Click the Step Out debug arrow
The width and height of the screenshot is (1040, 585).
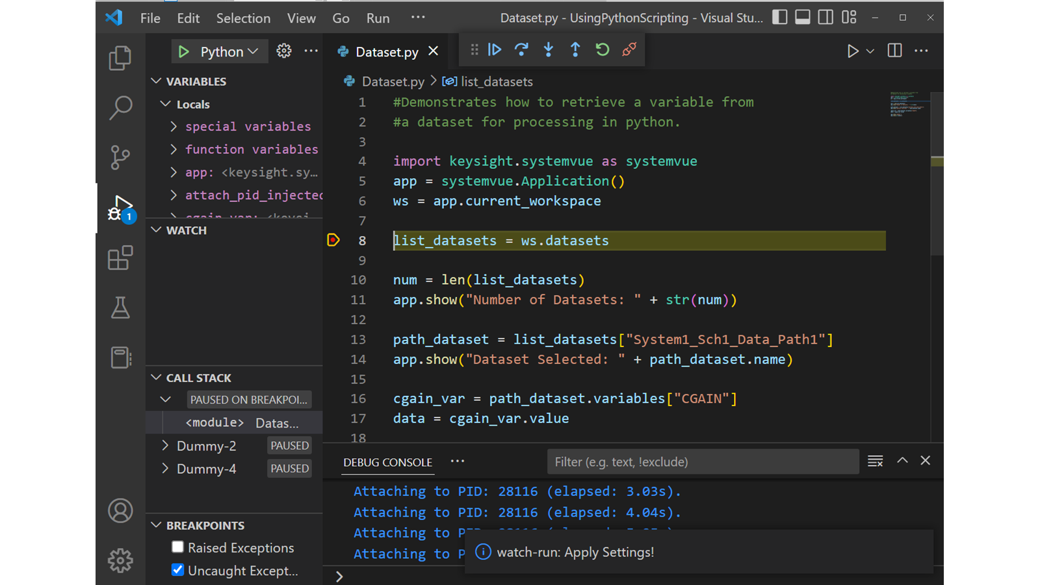(x=575, y=50)
